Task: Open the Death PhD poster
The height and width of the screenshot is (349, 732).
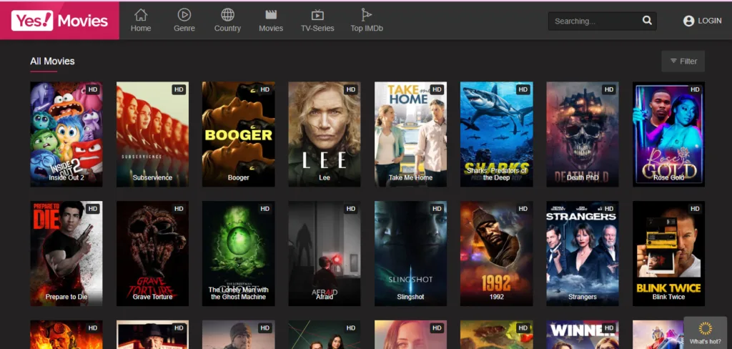Action: (x=583, y=134)
